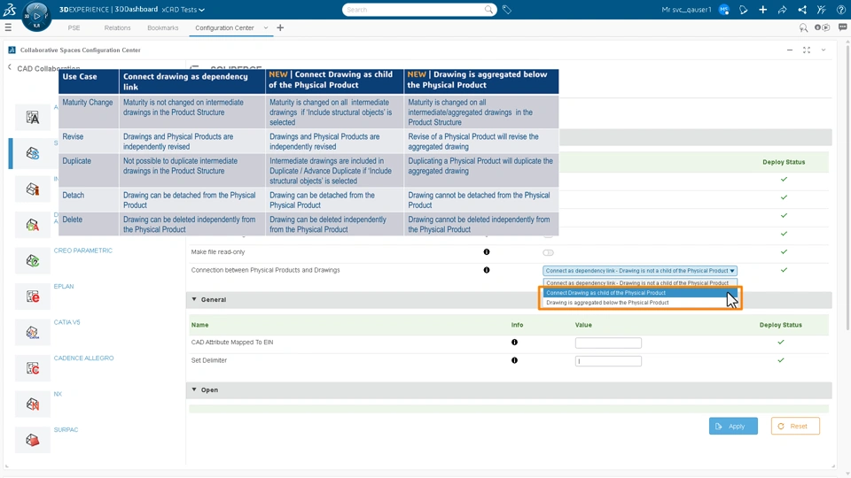Click the share arrow icon
This screenshot has width=851, height=478.
point(782,9)
